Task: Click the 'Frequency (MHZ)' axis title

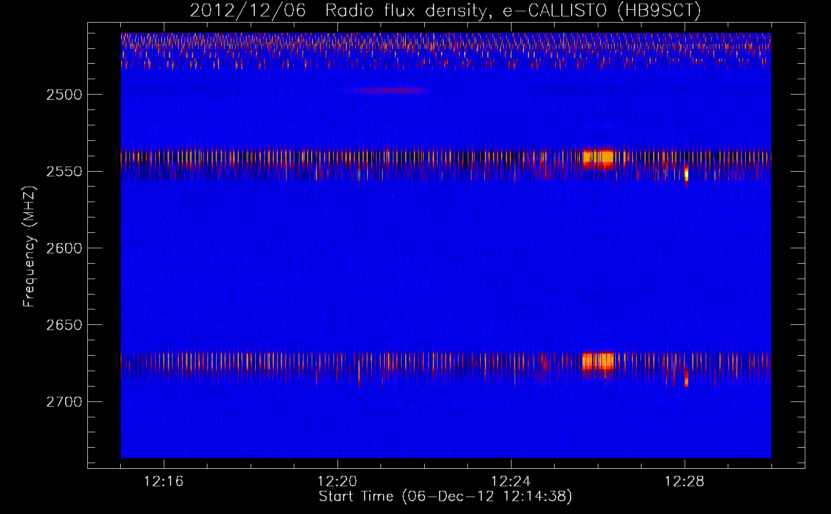Action: tap(29, 247)
